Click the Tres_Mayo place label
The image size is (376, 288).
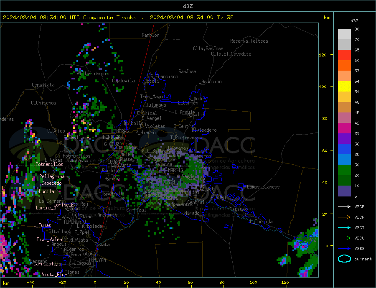[151, 97]
